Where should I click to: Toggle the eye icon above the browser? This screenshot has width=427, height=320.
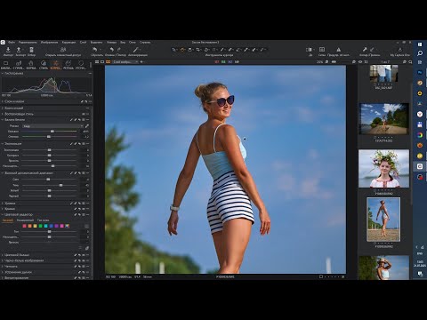[x=360, y=62]
